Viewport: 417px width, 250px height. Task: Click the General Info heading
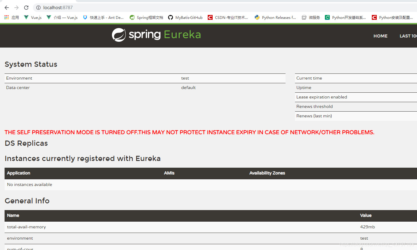pos(27,201)
